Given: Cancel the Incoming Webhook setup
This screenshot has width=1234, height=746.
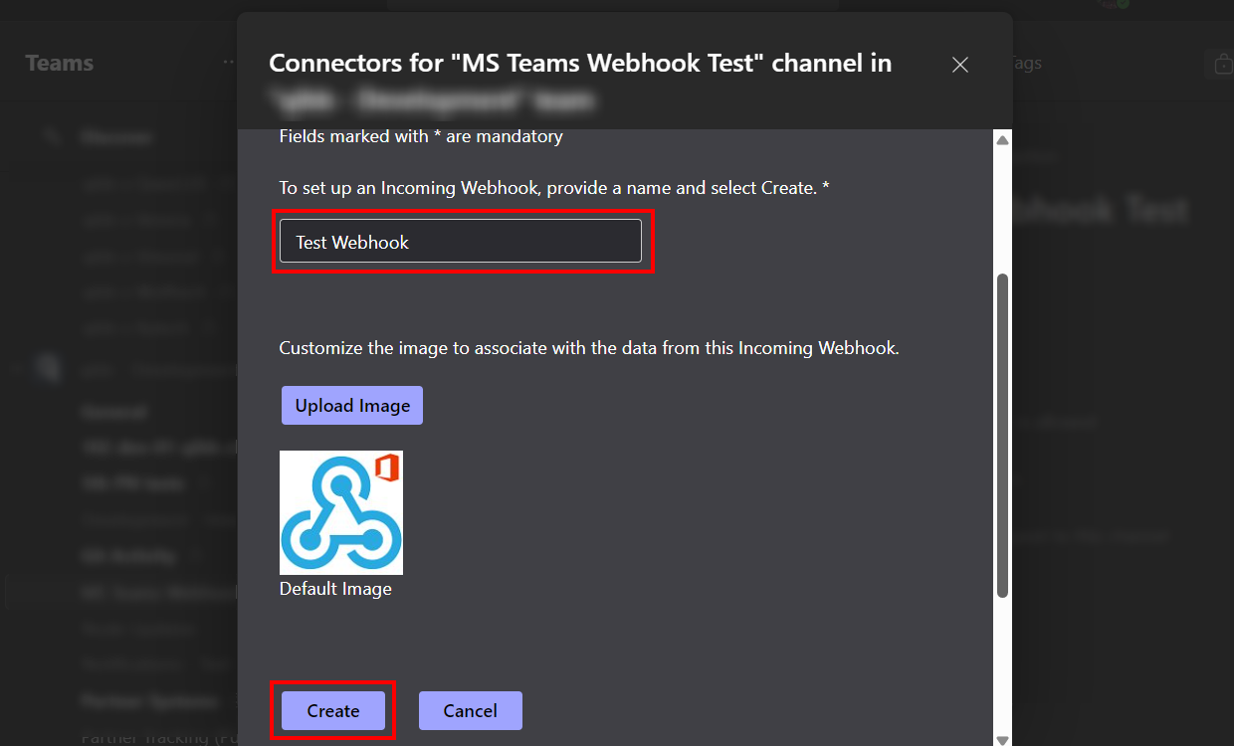Looking at the screenshot, I should point(470,710).
